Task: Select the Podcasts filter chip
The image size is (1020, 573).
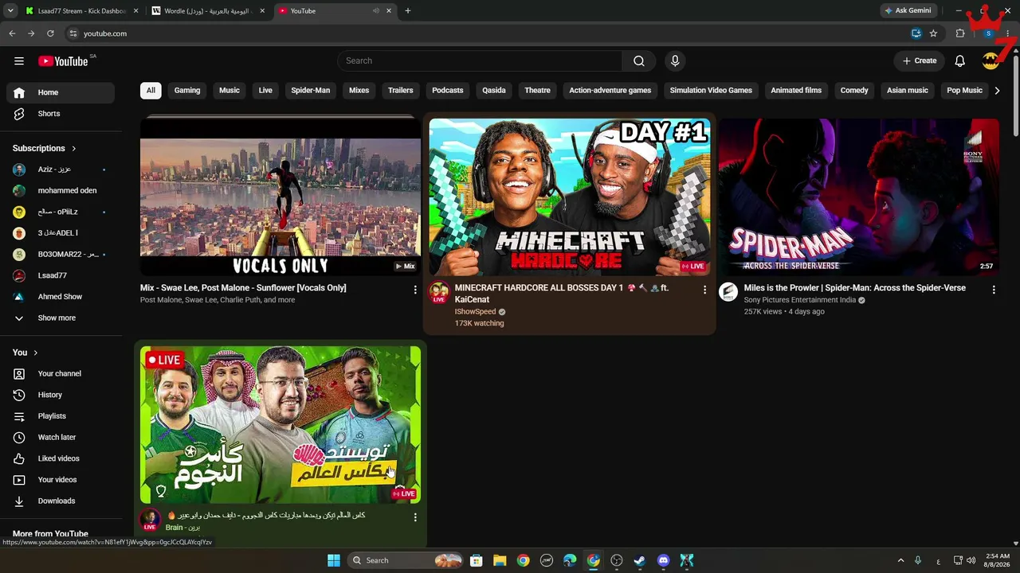Action: pos(448,91)
